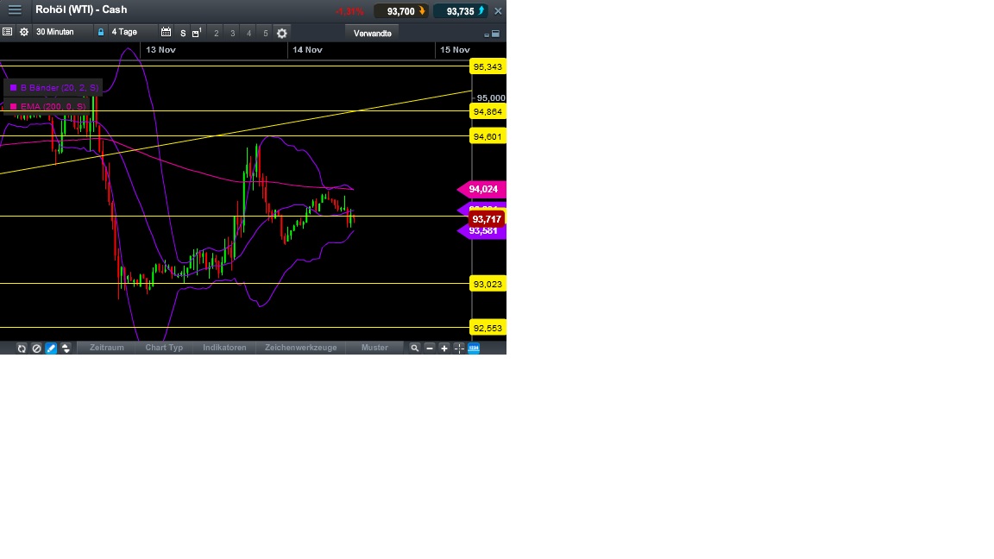
Task: Open the calendar date picker icon
Action: (x=166, y=32)
